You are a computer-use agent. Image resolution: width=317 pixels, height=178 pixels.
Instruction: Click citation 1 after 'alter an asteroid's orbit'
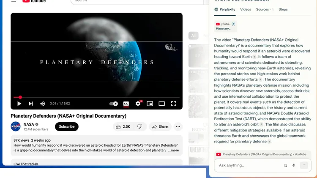(261, 125)
